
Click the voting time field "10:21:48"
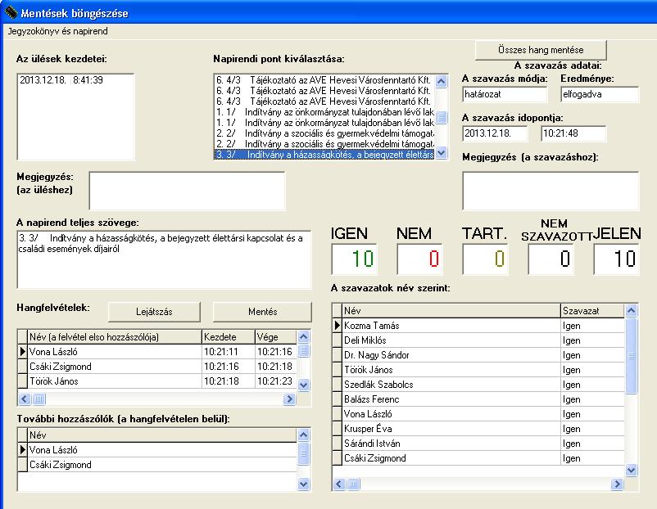click(573, 133)
